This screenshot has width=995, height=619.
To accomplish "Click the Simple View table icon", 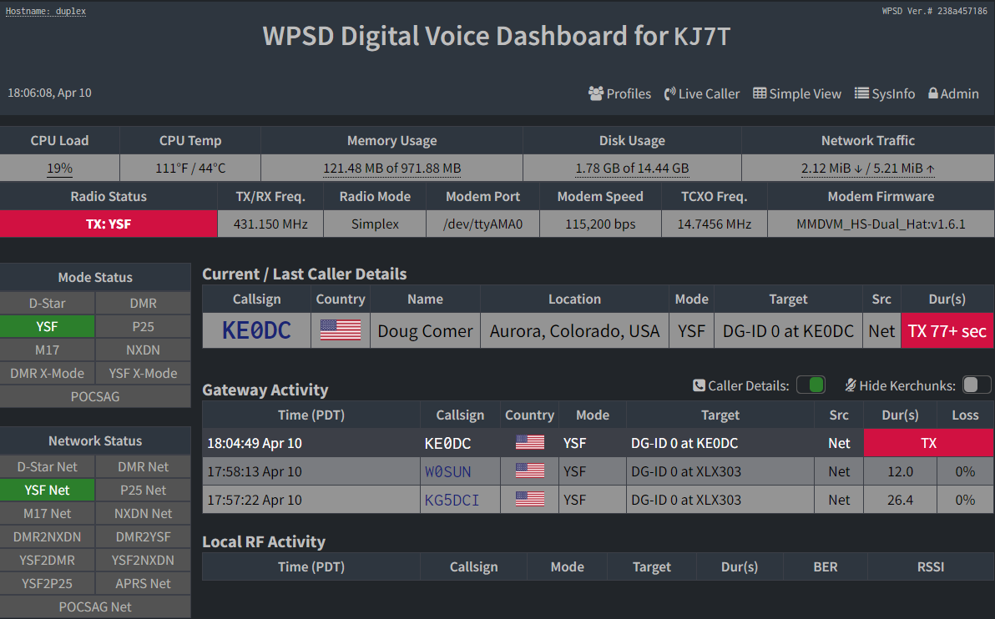I will point(760,93).
